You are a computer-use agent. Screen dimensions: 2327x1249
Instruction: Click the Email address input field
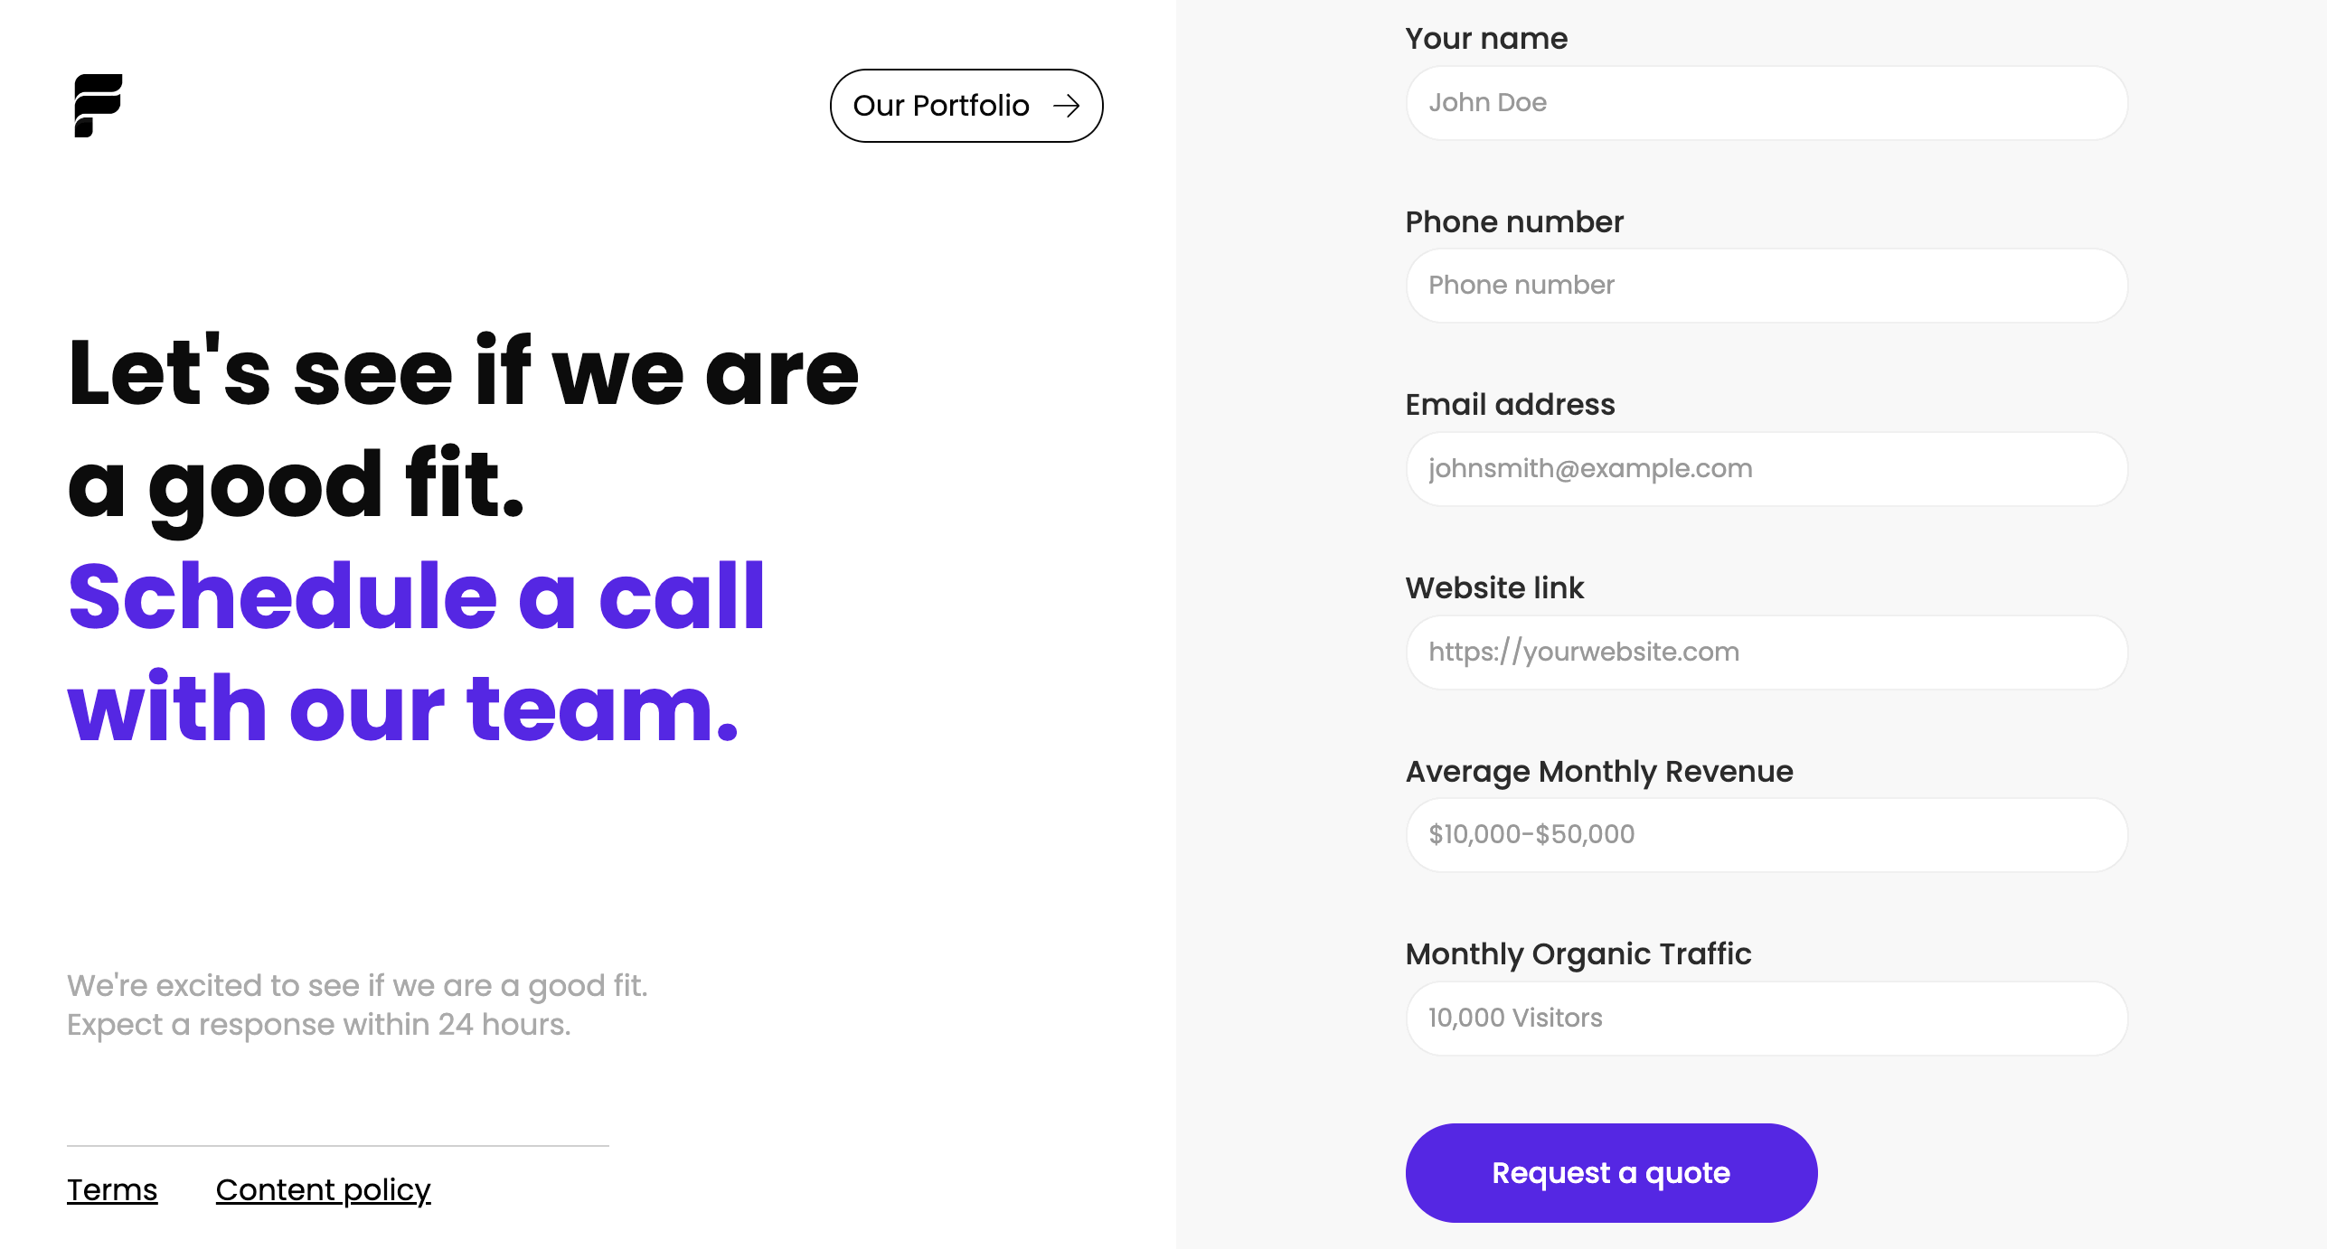[x=1766, y=469]
